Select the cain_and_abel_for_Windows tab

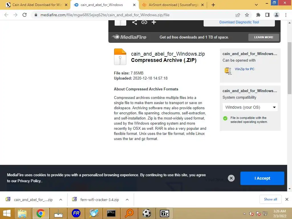(x=105, y=5)
